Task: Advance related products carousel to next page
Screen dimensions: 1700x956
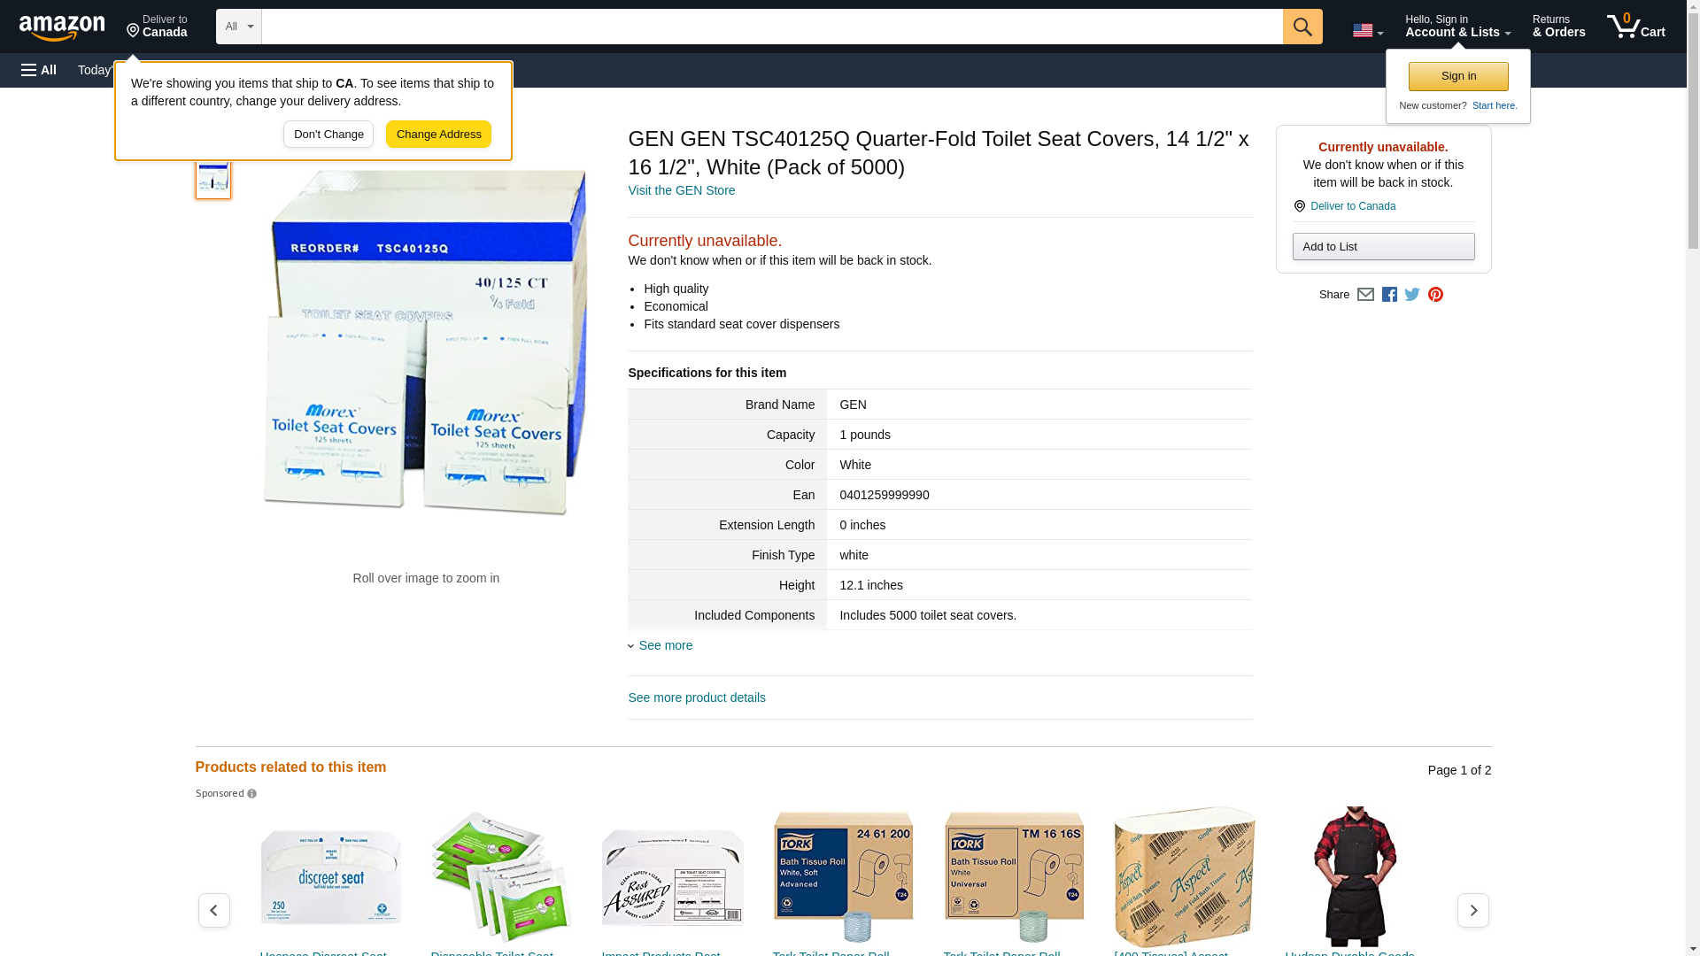Action: tap(1472, 910)
